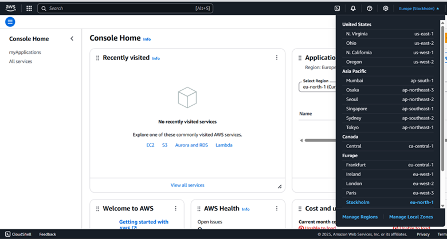447x239 pixels.
Task: Open the services grid menu icon
Action: tap(29, 8)
